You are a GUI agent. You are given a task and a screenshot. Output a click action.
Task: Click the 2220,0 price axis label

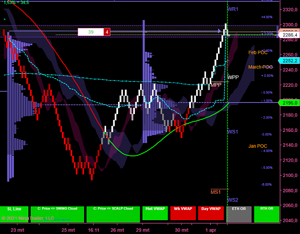coord(290,85)
